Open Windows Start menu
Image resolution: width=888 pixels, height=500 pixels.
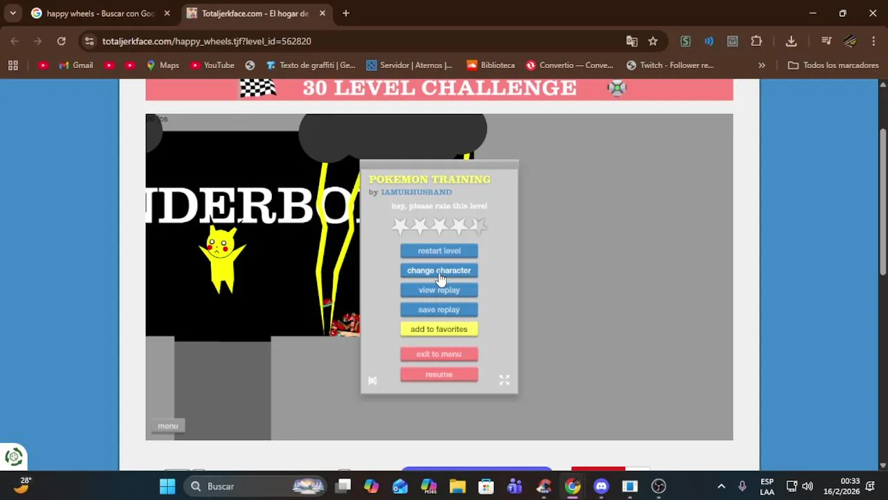coord(167,486)
